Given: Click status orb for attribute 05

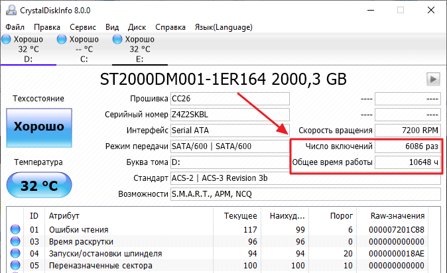Looking at the screenshot, I should tap(15, 266).
